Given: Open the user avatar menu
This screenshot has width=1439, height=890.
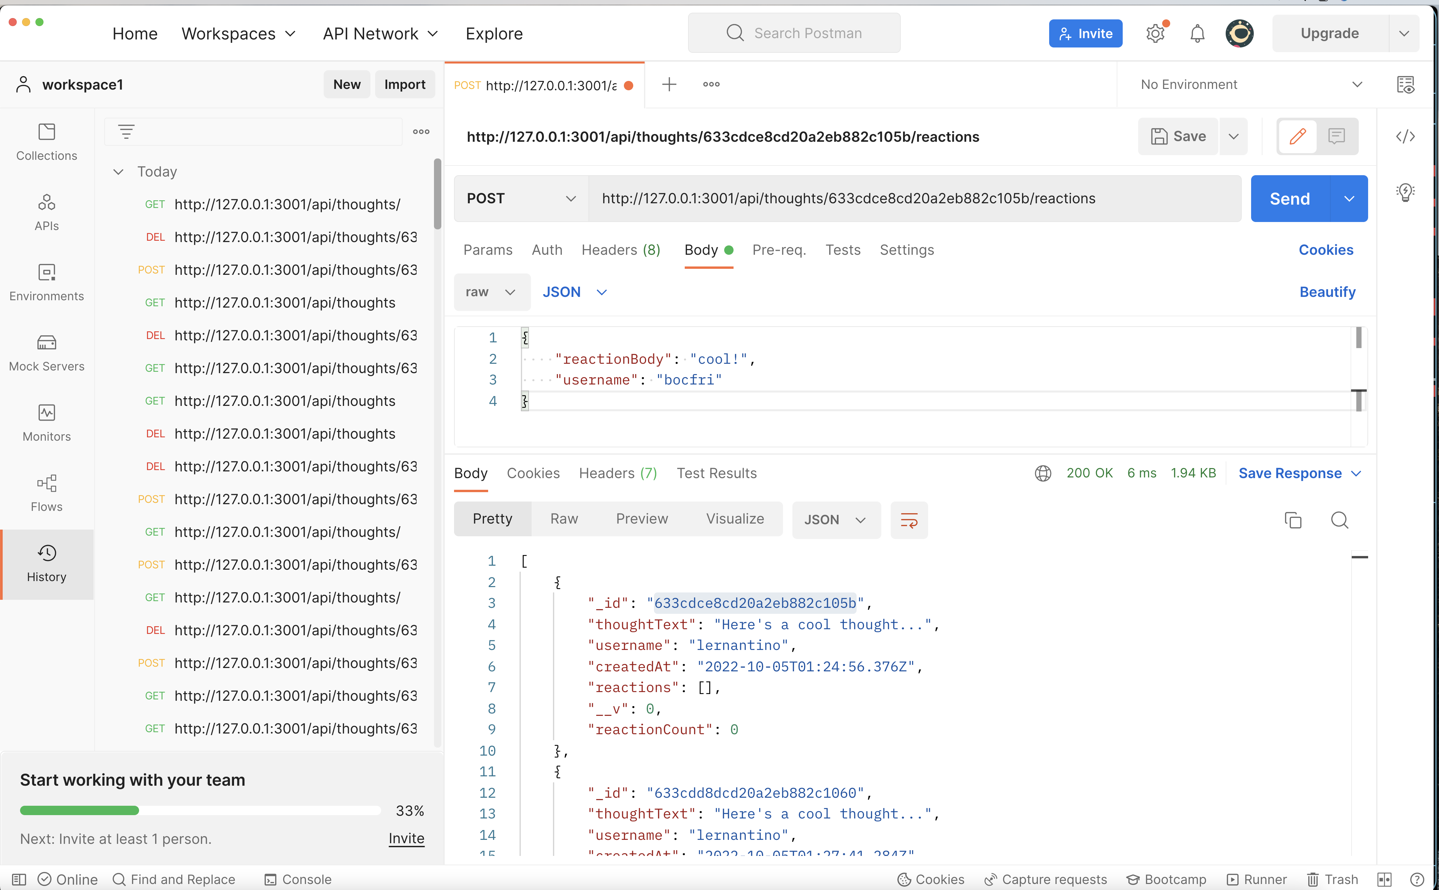Looking at the screenshot, I should (x=1239, y=33).
